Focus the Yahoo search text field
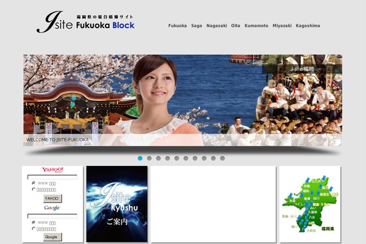 (x=52, y=177)
